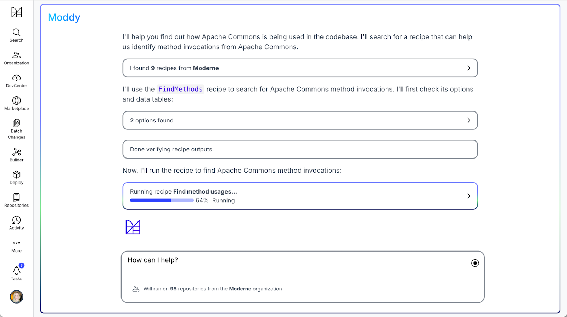This screenshot has height=317, width=567.
Task: Open Batch Changes
Action: [16, 129]
